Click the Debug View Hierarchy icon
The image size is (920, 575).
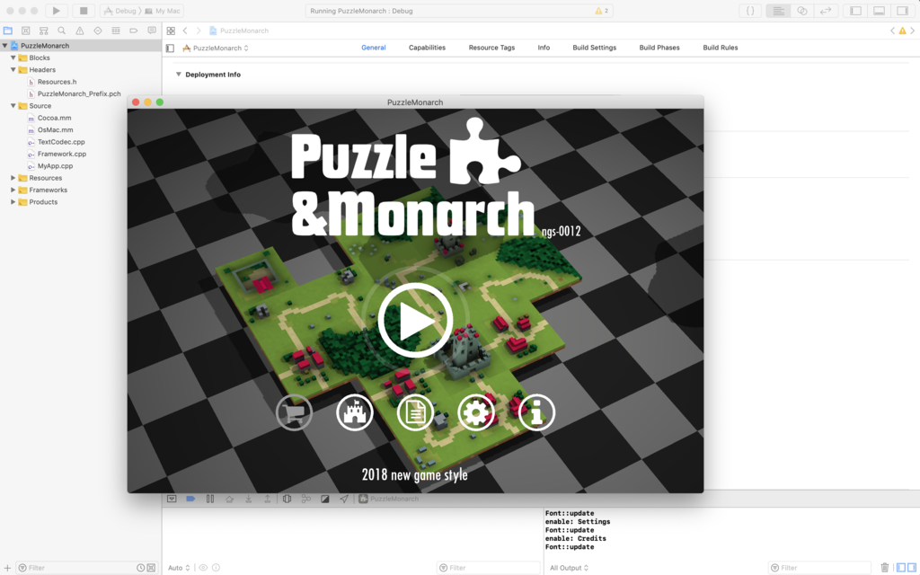[287, 499]
